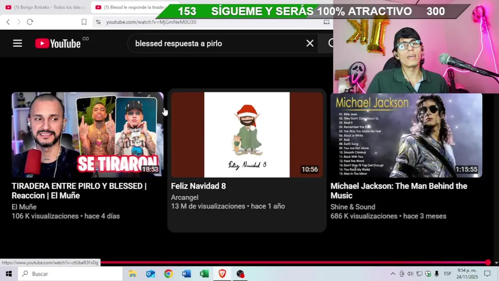Open OBS Studio from the taskbar

click(240, 274)
